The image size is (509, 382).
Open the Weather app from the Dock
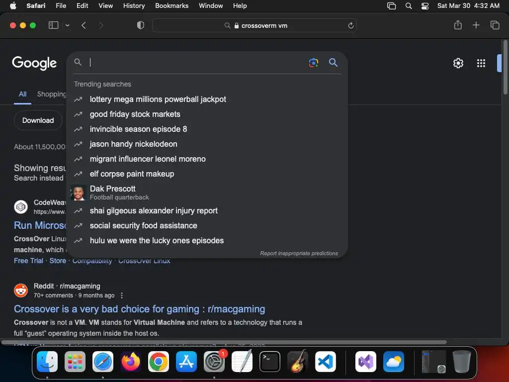394,362
